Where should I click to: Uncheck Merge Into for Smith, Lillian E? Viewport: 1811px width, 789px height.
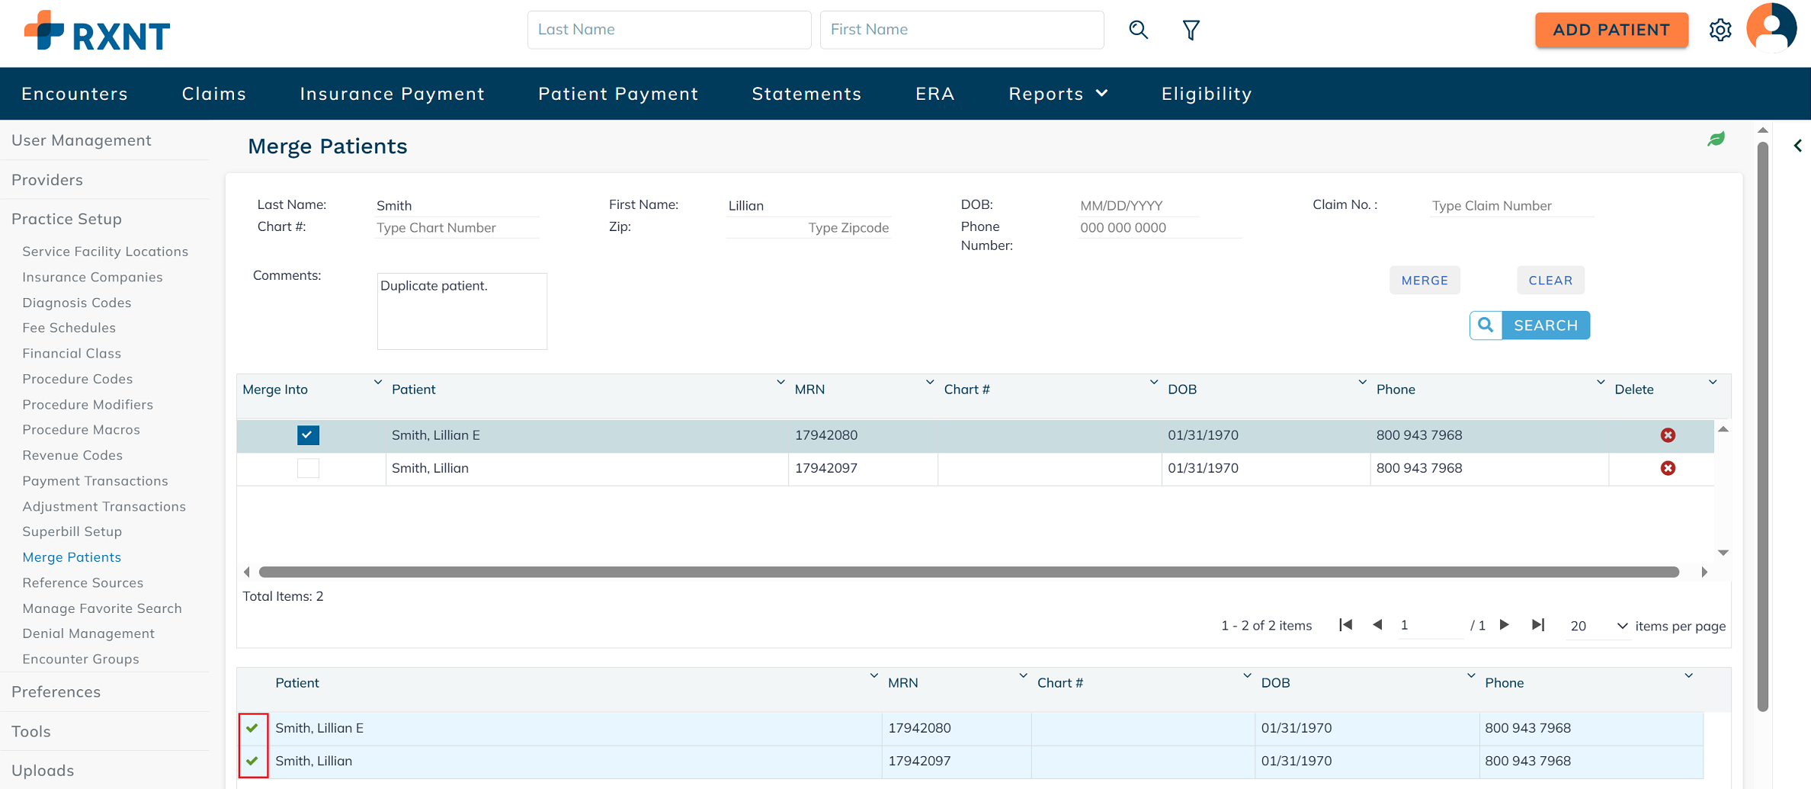pos(308,435)
